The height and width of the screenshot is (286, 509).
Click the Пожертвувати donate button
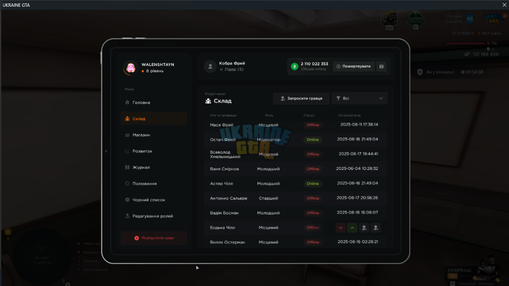point(354,66)
